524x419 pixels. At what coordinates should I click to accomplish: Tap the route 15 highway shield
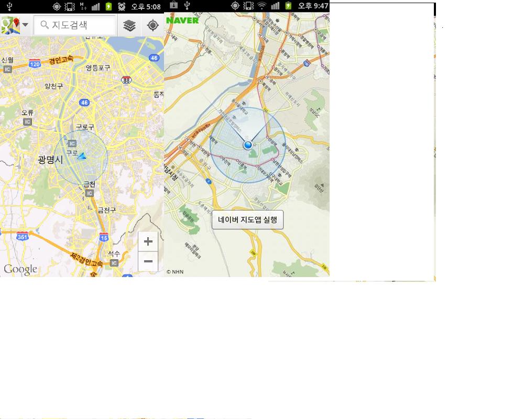pyautogui.click(x=104, y=238)
